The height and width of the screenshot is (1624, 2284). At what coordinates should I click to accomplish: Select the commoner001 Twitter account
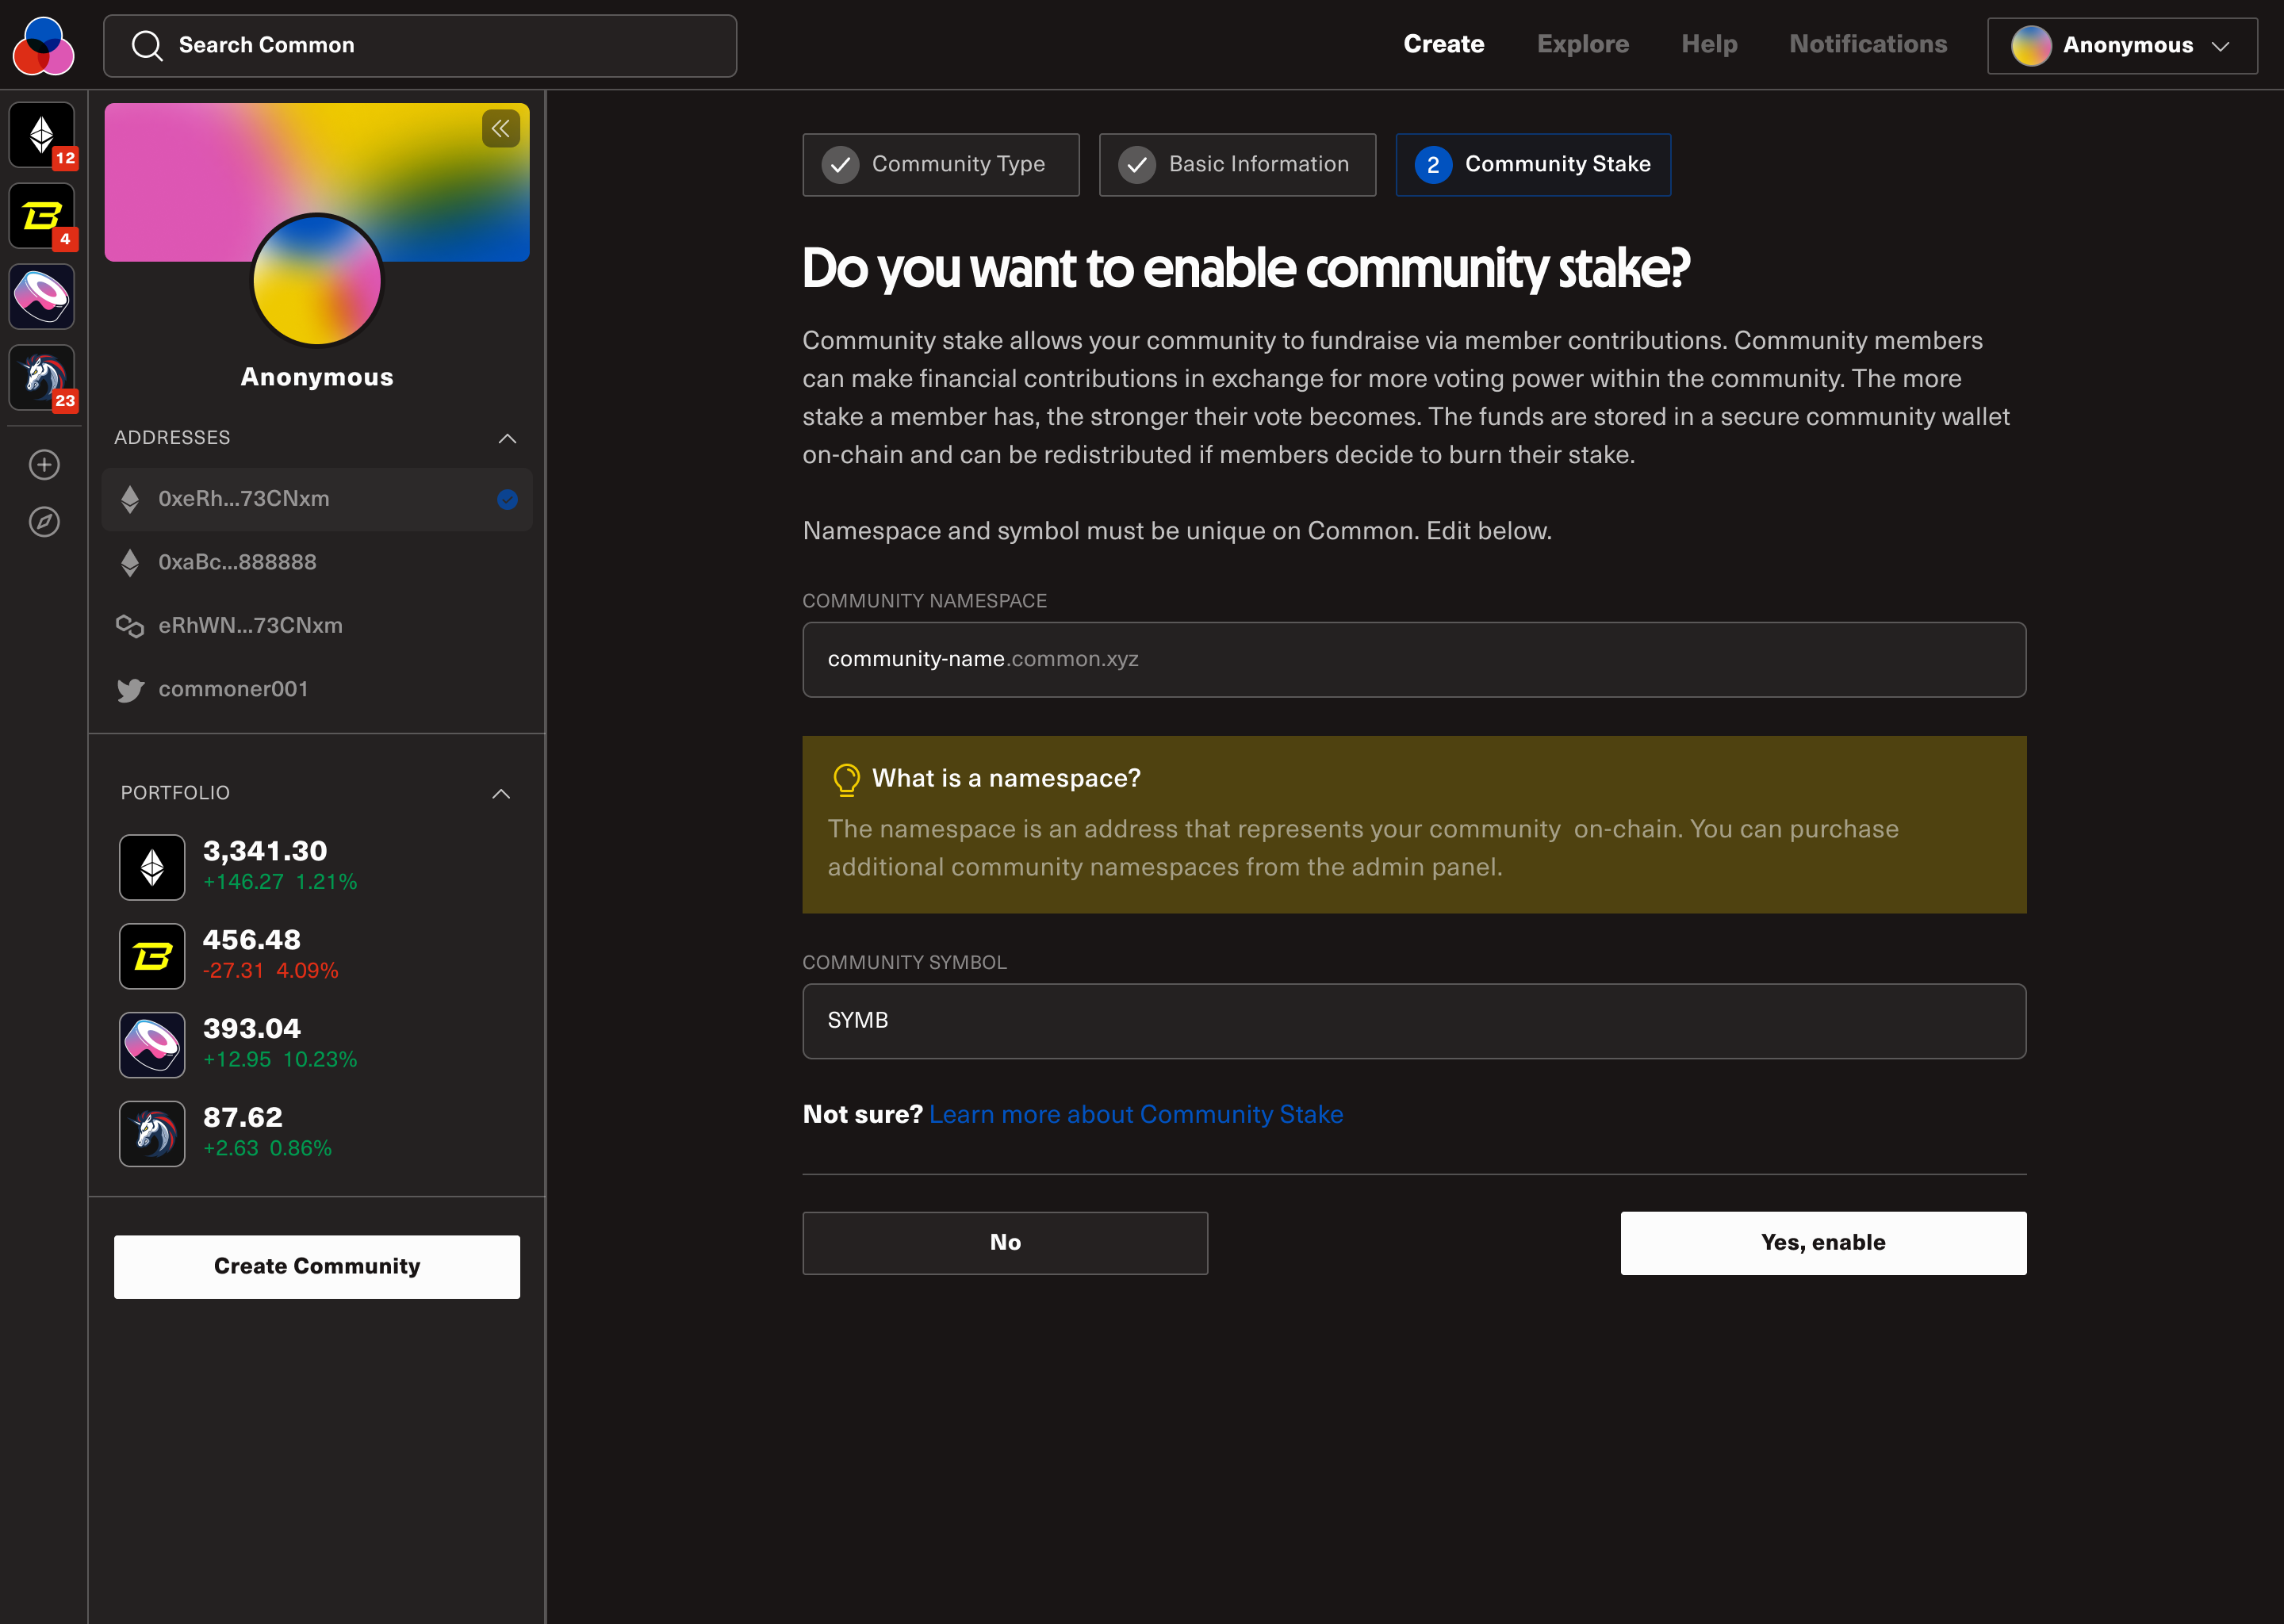coord(232,689)
